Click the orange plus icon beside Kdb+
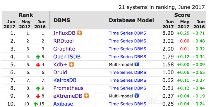 (71, 64)
